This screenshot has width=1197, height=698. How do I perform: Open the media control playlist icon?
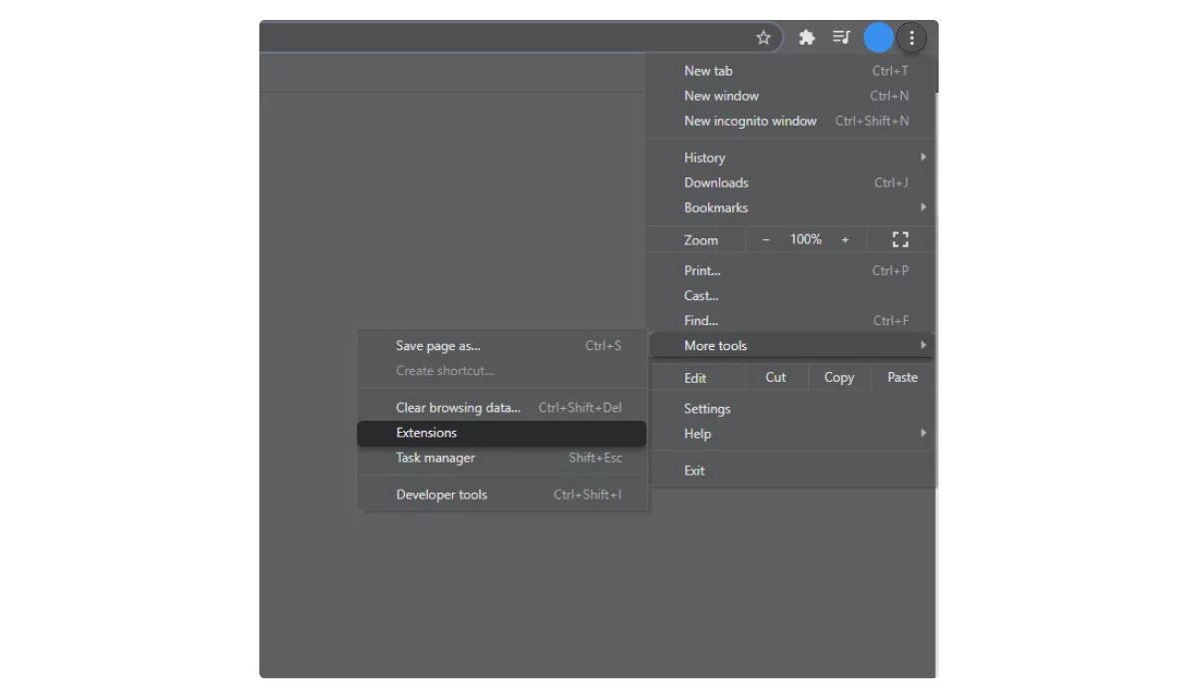842,38
